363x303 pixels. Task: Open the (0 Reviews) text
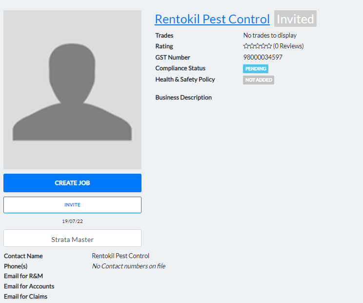pos(288,46)
